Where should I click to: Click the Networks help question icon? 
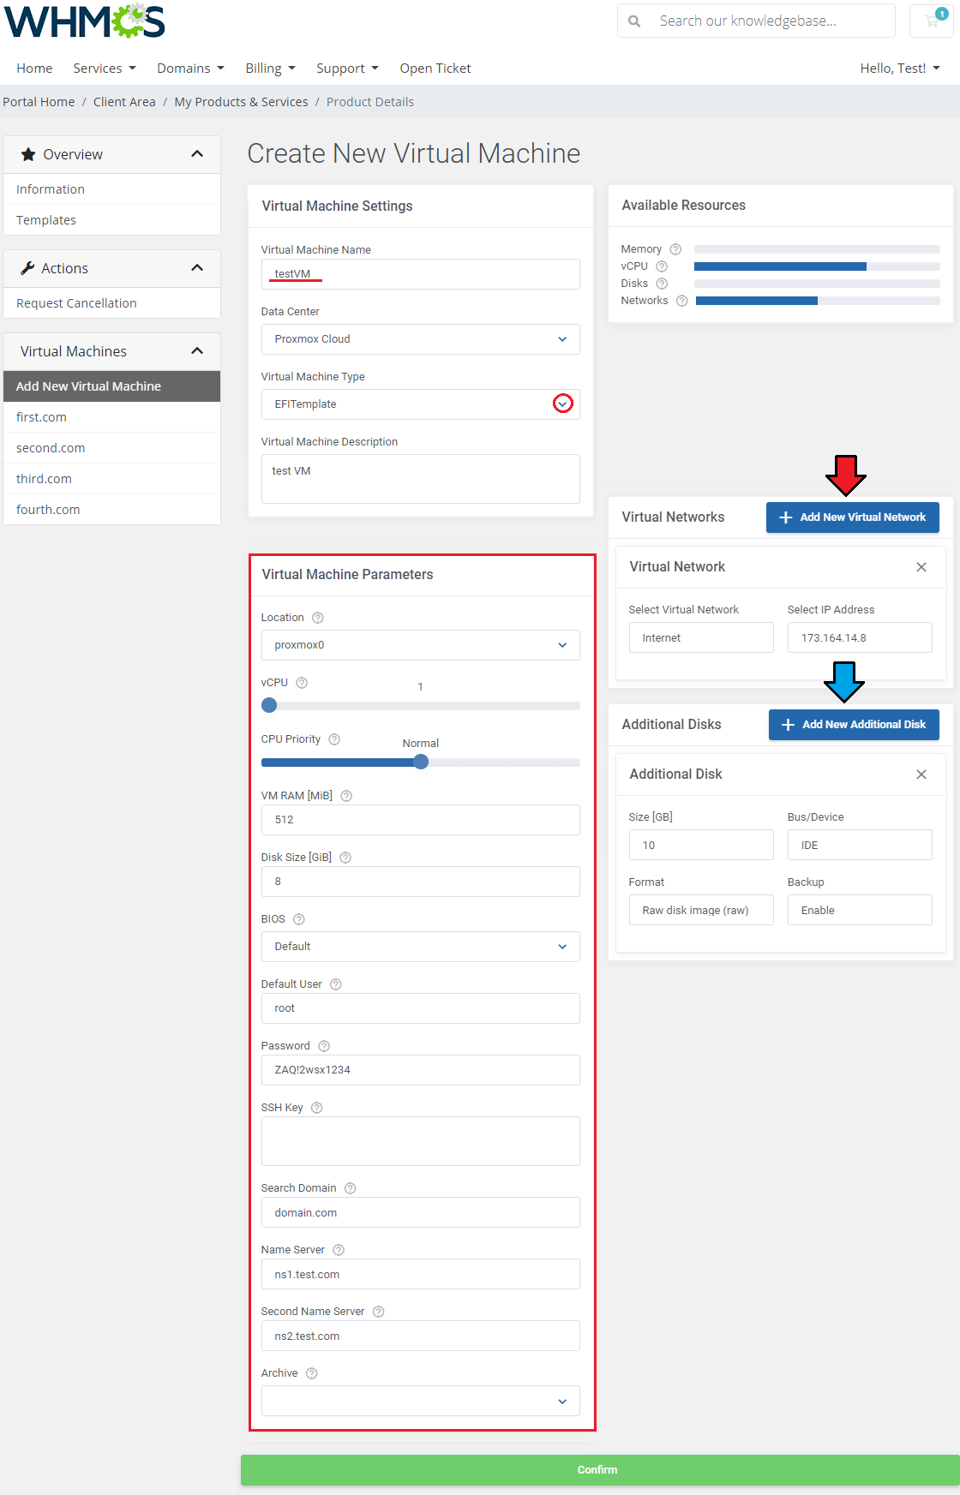click(682, 301)
